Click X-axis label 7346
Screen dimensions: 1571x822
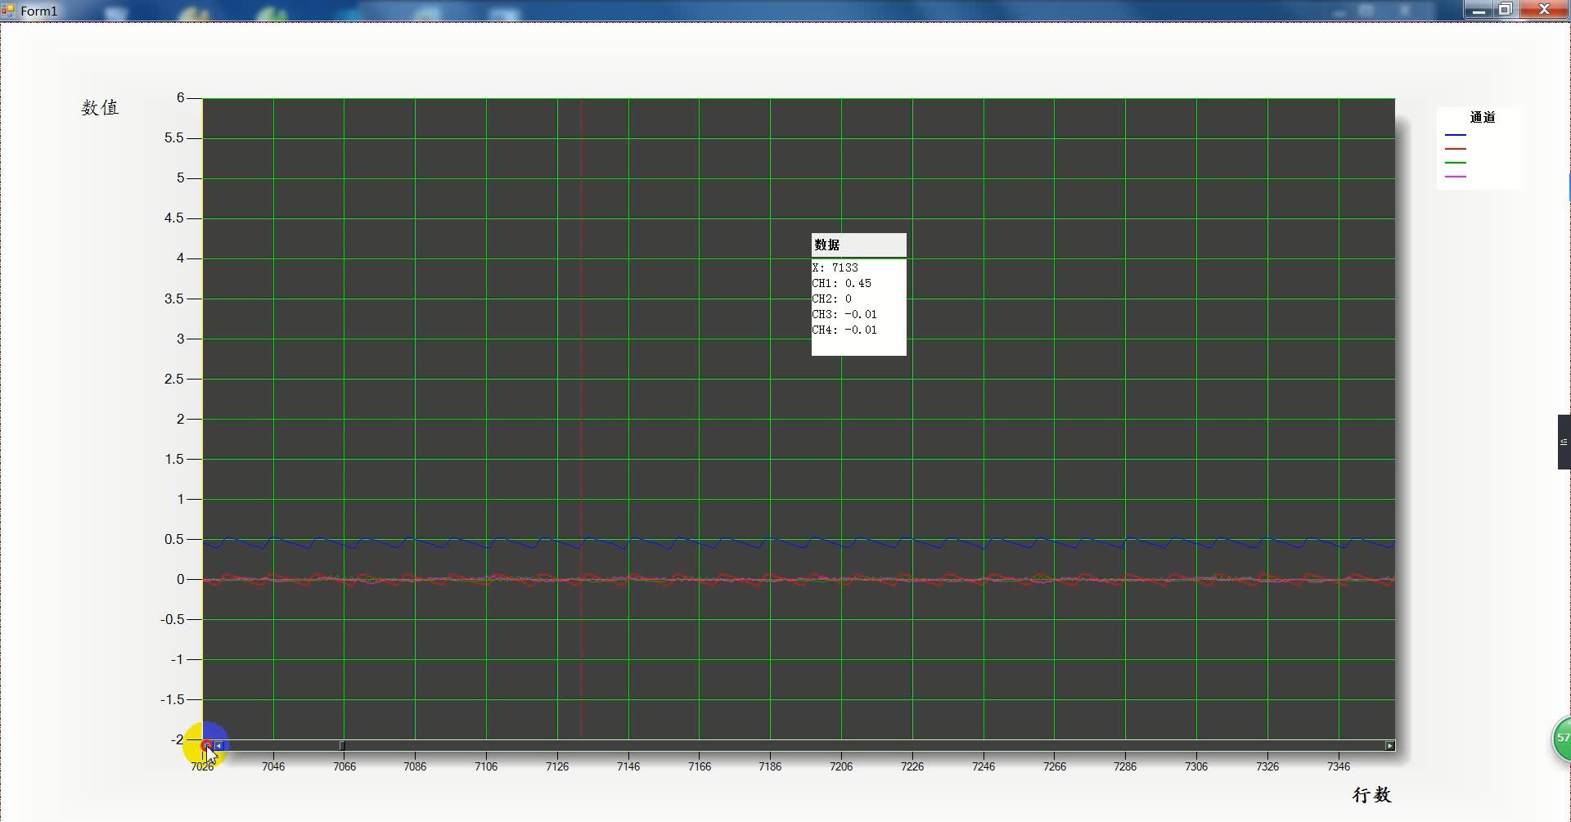pyautogui.click(x=1339, y=766)
